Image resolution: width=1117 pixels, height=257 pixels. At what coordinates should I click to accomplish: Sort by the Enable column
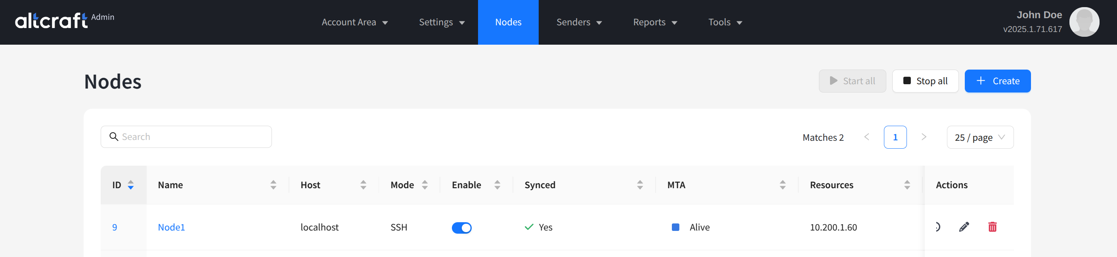(x=497, y=185)
